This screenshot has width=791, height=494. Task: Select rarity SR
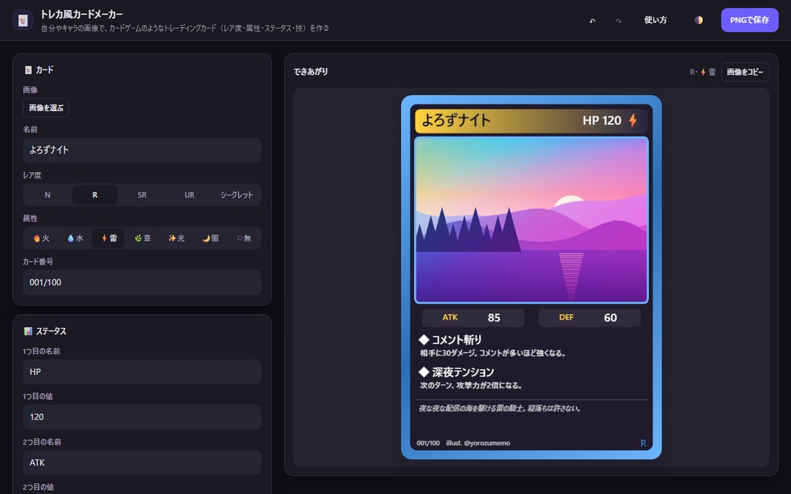click(142, 195)
